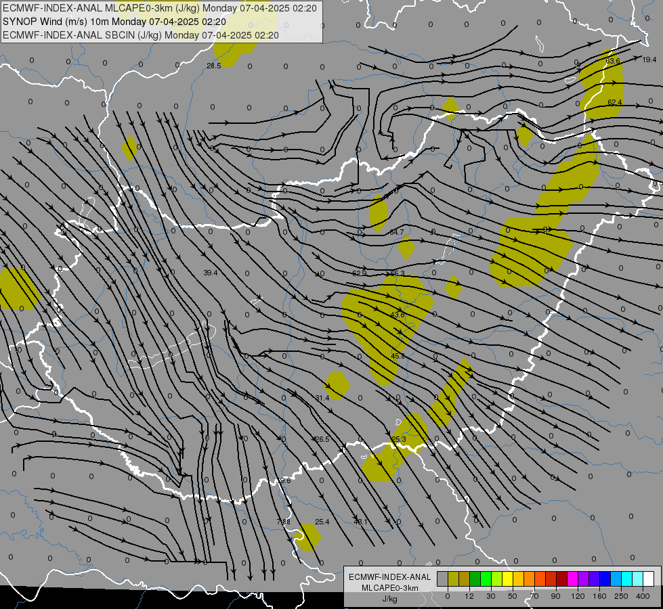Click the red swatch just below 90
The image size is (663, 609).
[551, 579]
